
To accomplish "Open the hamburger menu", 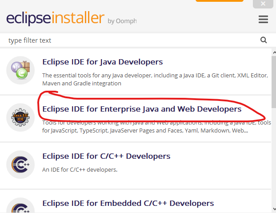I will click(x=263, y=20).
